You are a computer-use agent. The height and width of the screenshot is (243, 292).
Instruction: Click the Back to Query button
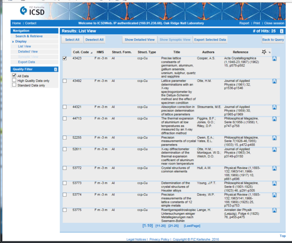[x=273, y=40]
